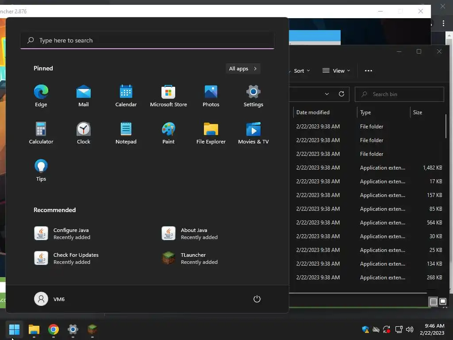
Task: Select the row with size 17 KB
Action: (x=367, y=182)
